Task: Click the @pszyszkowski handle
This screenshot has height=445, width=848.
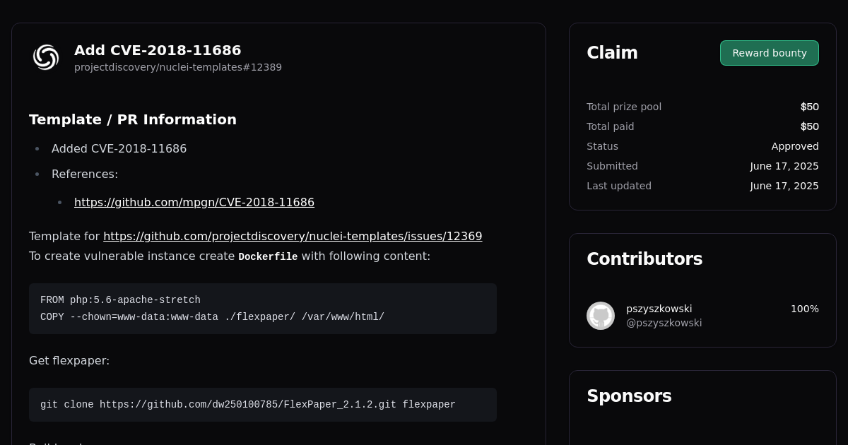Action: pyautogui.click(x=664, y=323)
